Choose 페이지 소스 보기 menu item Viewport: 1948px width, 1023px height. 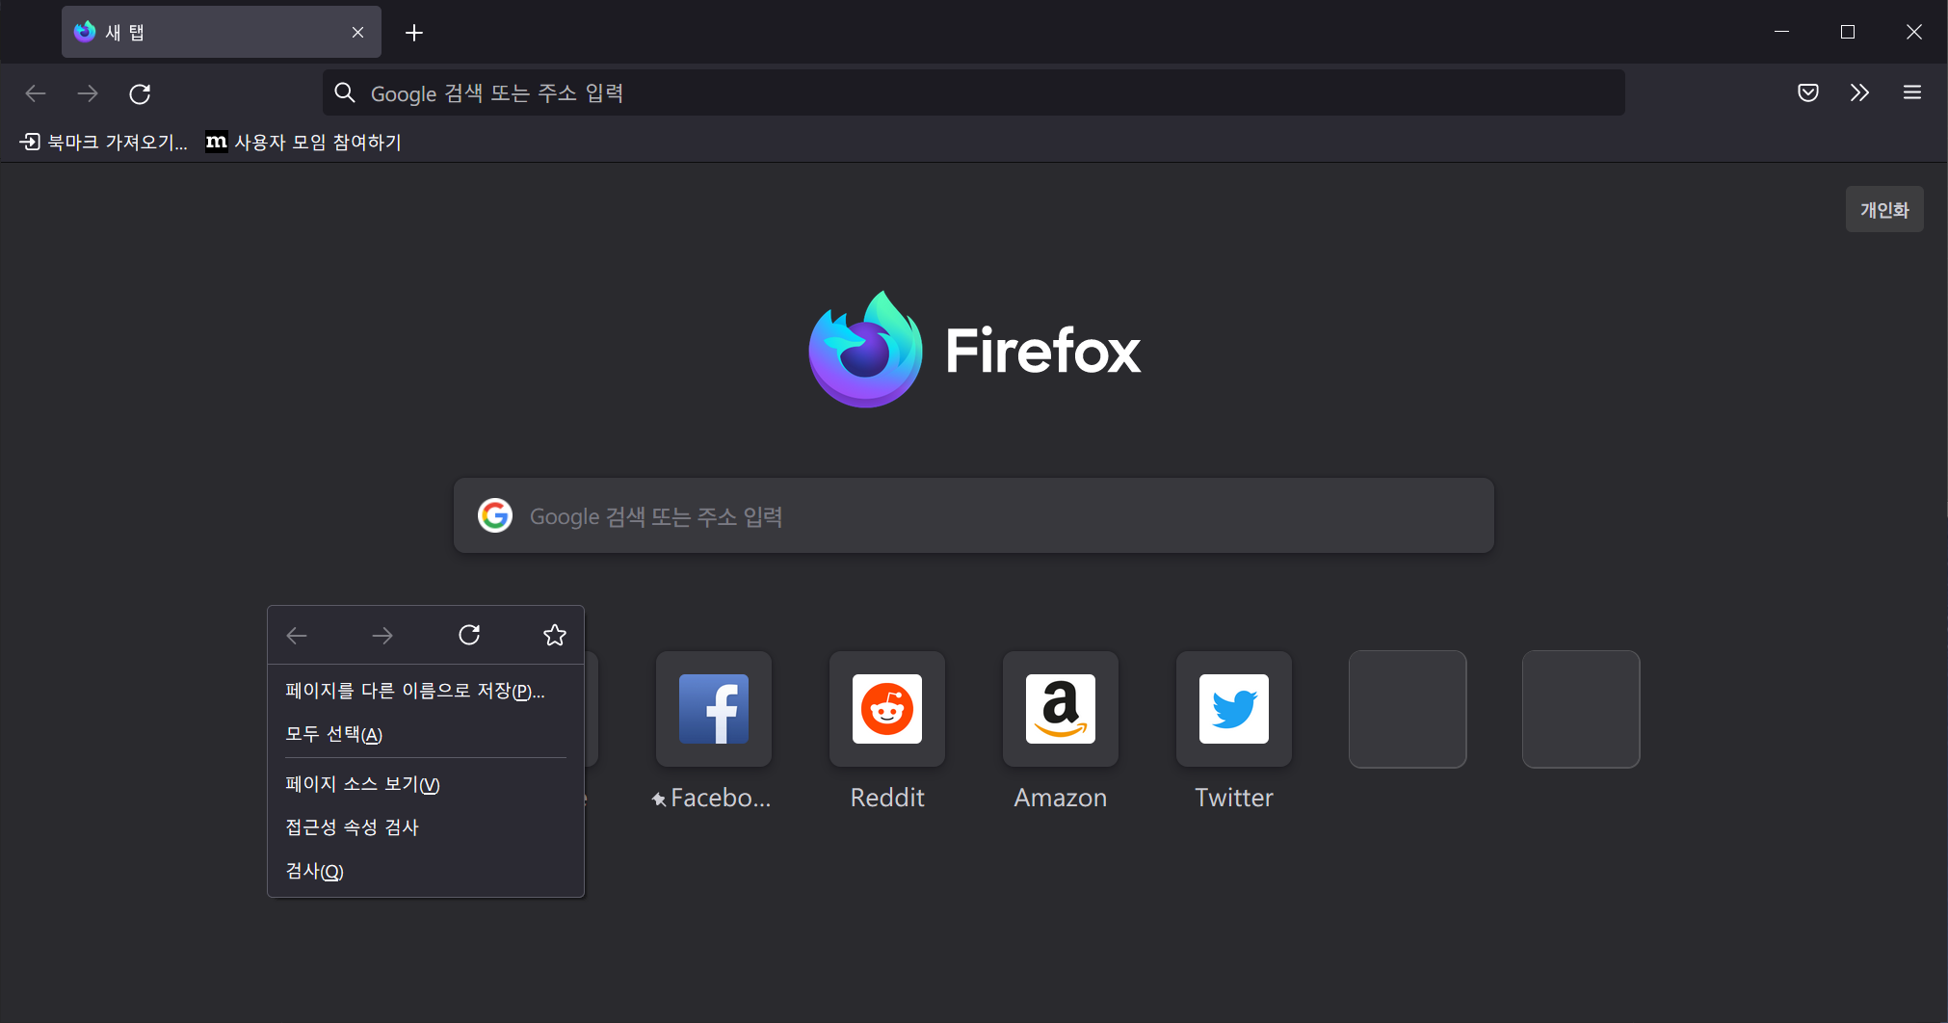[x=426, y=784]
